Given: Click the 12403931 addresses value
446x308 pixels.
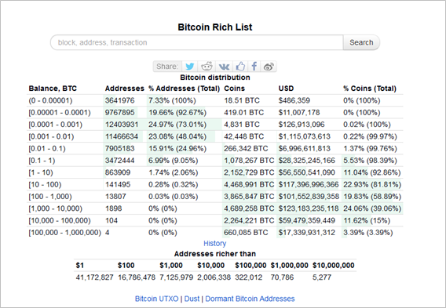Looking at the screenshot, I should (x=122, y=125).
